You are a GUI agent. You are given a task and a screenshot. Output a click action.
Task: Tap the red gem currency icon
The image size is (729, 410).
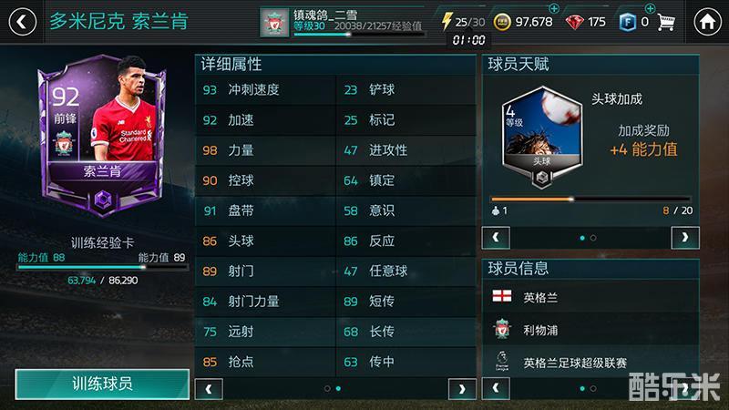pos(574,22)
